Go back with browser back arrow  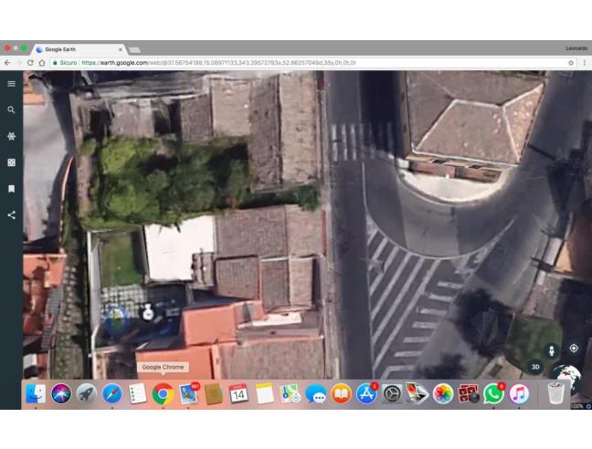point(7,63)
